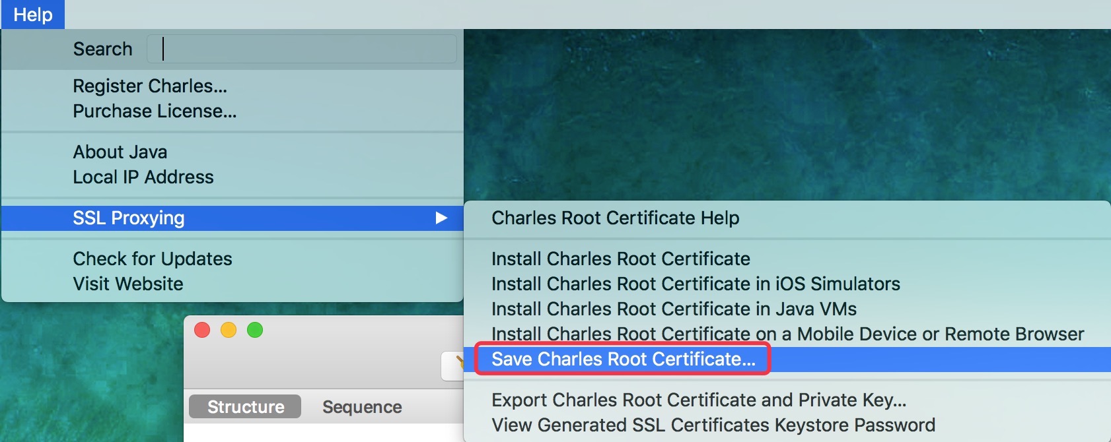Install Charles Root Certificate in Java VMs
The image size is (1111, 442).
click(674, 309)
